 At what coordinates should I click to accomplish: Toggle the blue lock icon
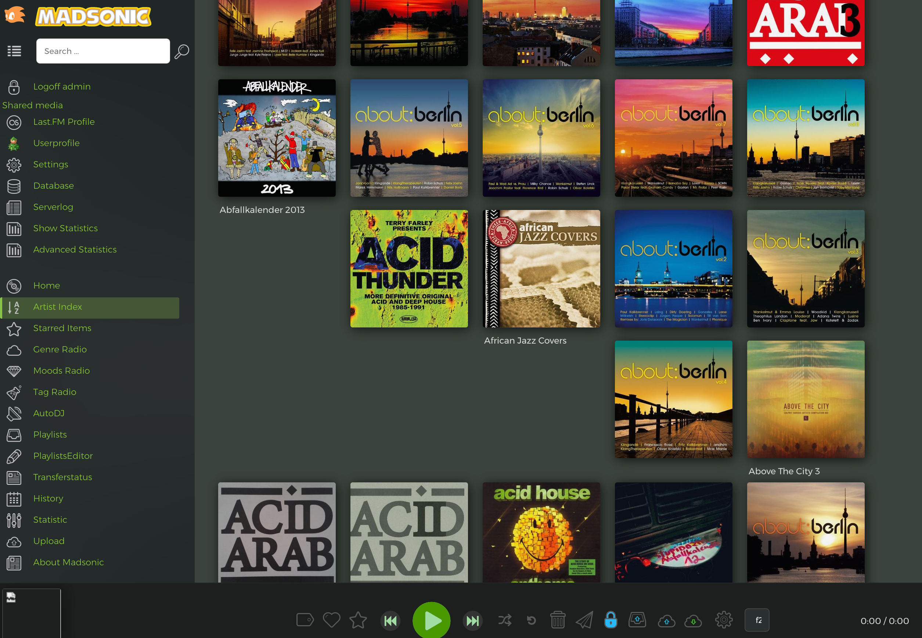[x=611, y=620]
